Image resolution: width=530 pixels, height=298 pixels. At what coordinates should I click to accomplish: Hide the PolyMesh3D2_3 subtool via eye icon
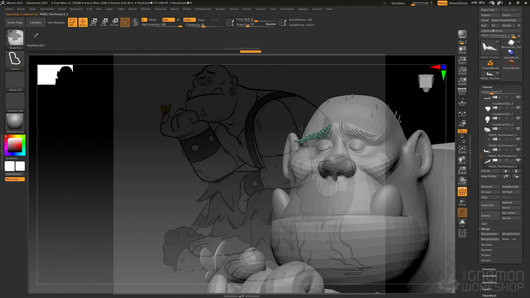[x=518, y=97]
